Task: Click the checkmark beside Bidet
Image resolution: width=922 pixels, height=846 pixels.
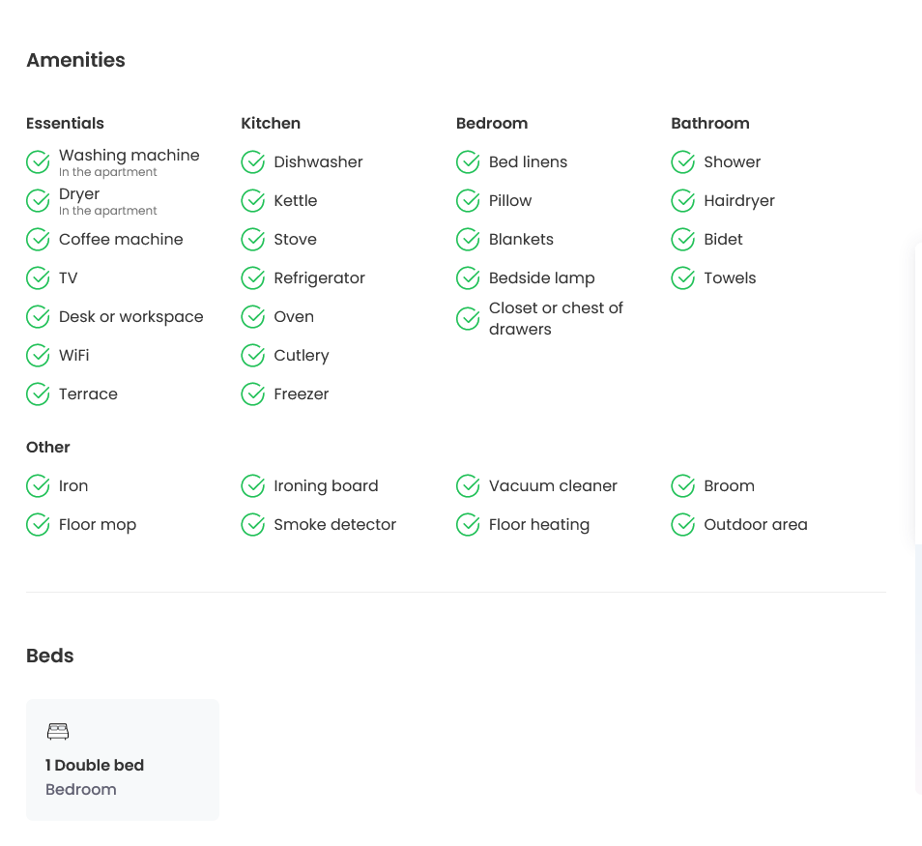Action: (683, 240)
